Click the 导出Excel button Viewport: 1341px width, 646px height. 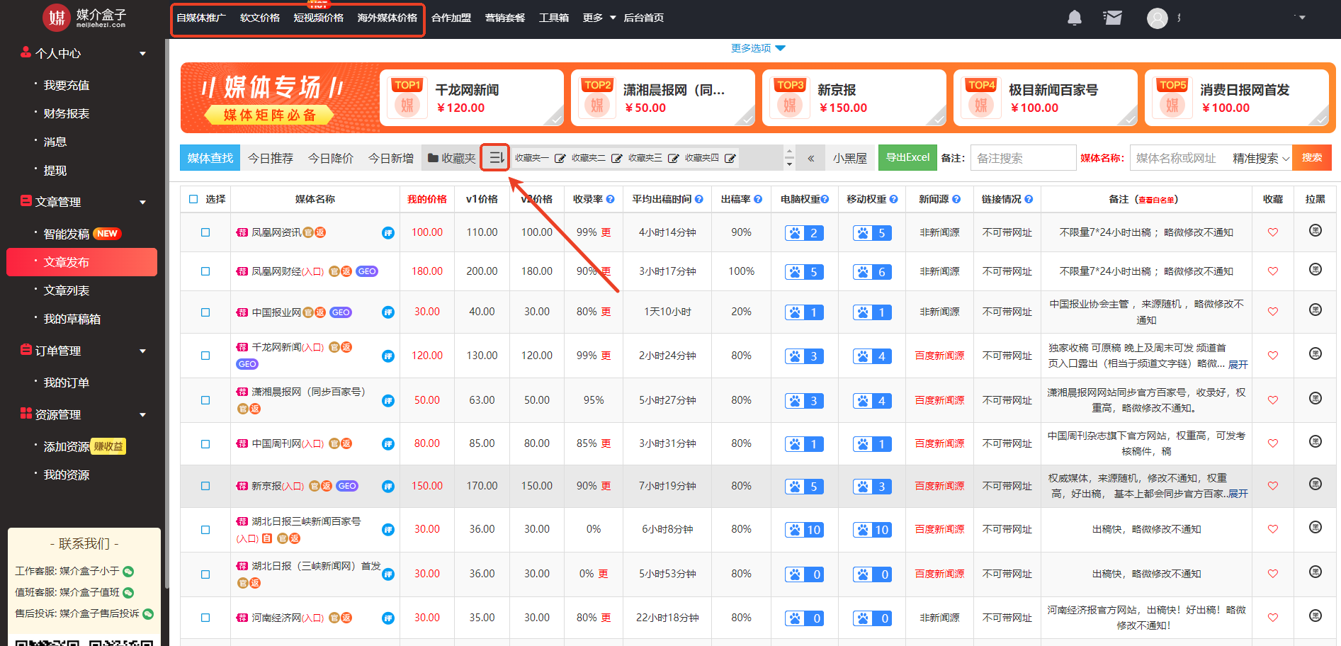coord(907,157)
